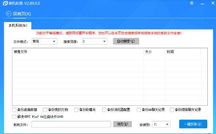Sort by 映像文件 column header
The image size is (216, 134).
click(x=78, y=52)
